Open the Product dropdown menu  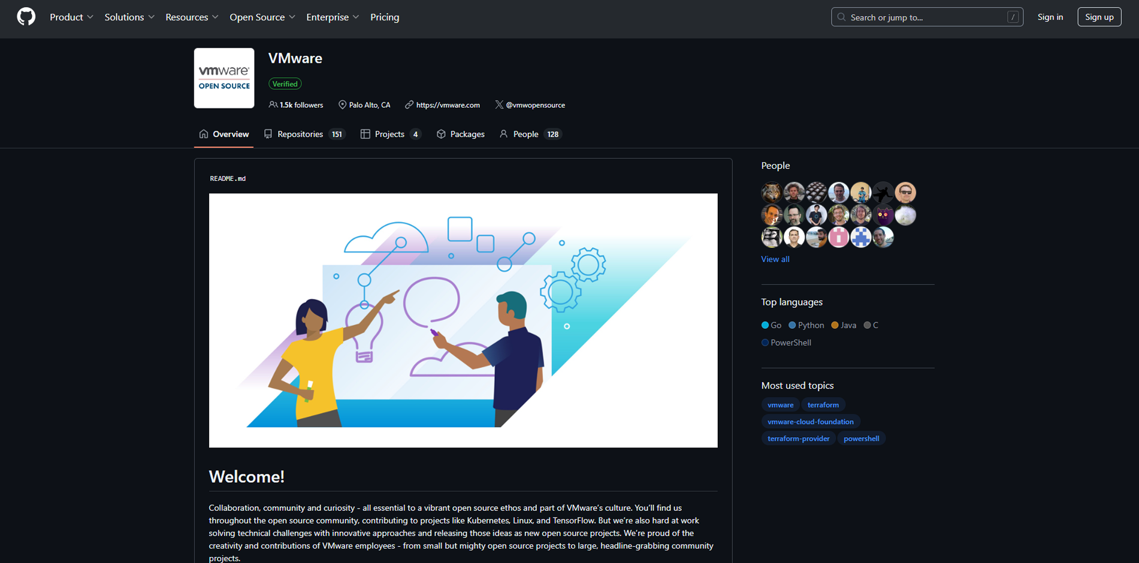tap(71, 17)
